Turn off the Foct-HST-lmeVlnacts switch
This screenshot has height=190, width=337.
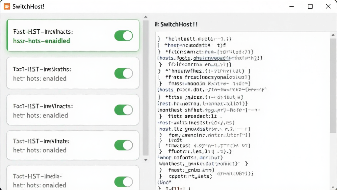pos(123,110)
